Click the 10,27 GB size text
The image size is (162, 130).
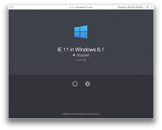pos(81,60)
